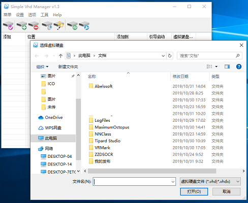The image size is (248, 203).
Task: Open the Help menu
Action: (x=57, y=15)
